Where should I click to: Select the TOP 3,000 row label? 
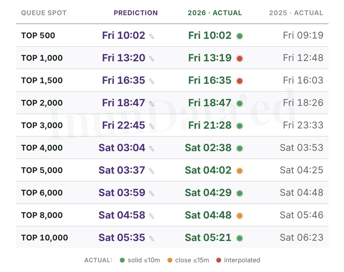pos(42,125)
